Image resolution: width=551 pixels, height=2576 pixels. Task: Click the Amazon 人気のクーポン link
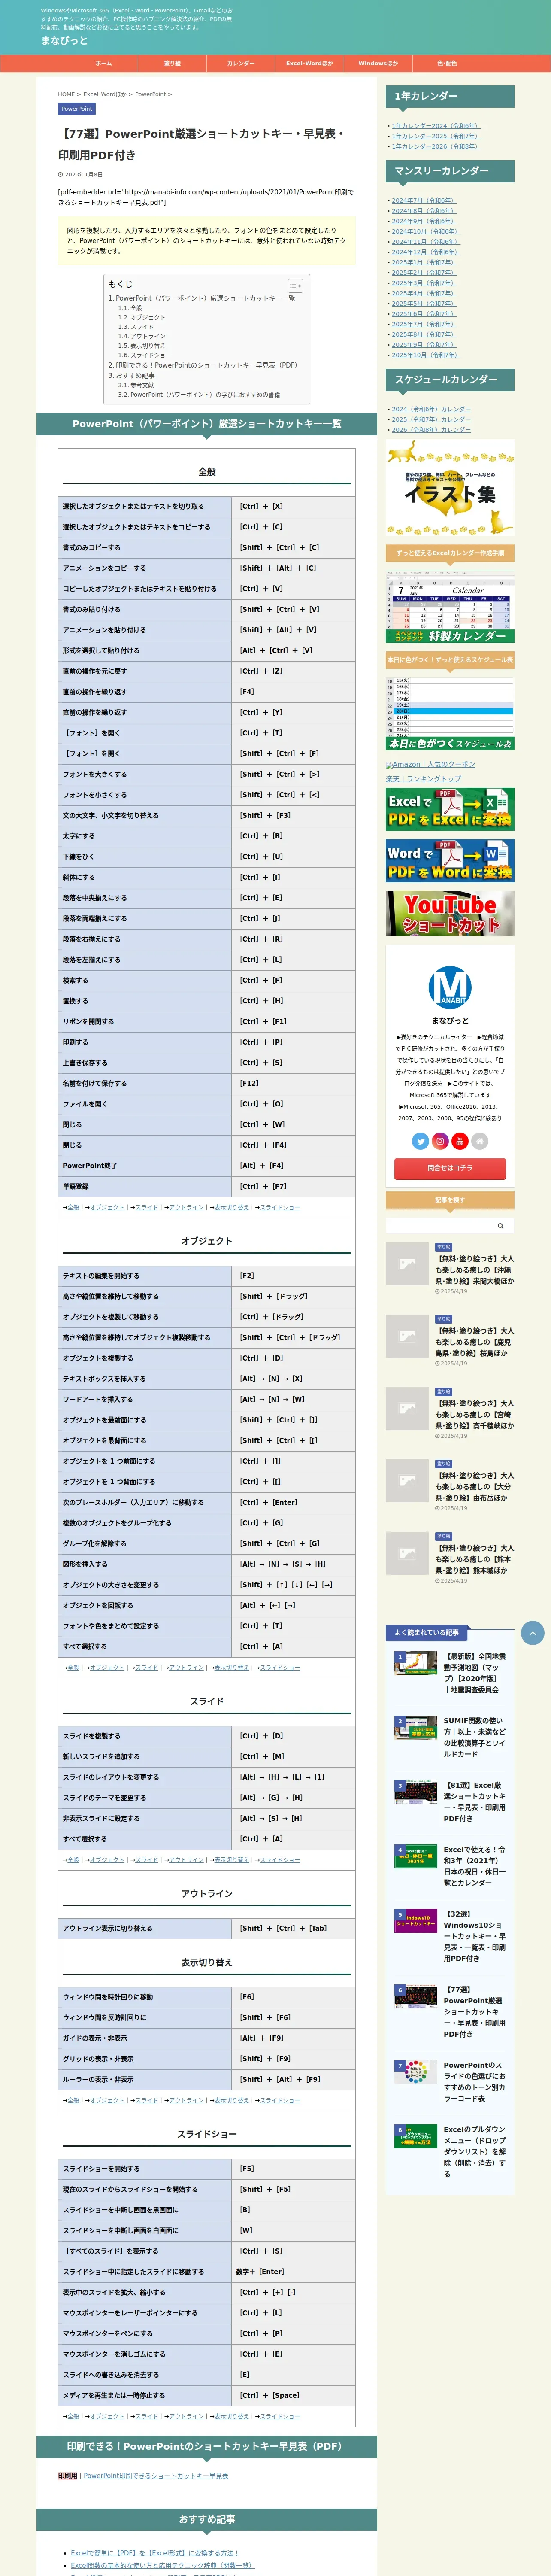click(431, 765)
